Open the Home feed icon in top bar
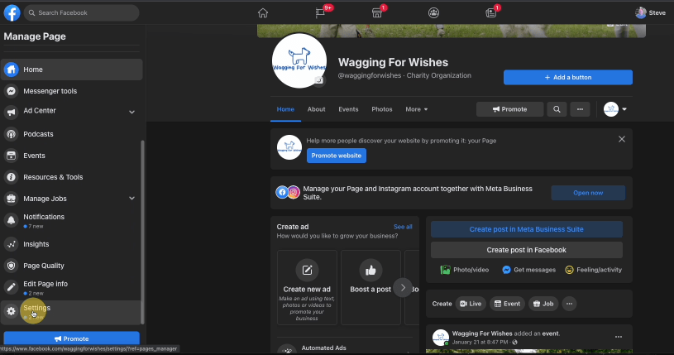The height and width of the screenshot is (355, 674). coord(263,13)
